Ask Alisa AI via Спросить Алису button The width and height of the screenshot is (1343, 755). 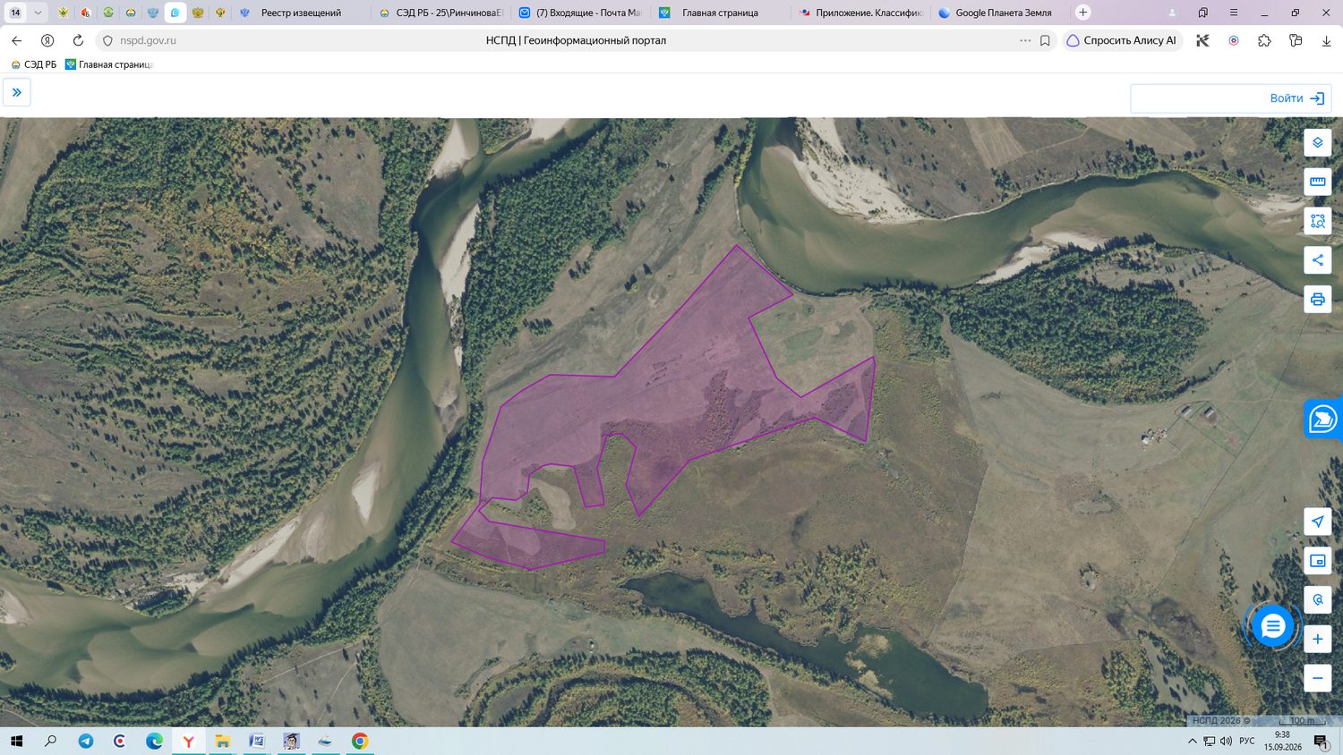click(x=1122, y=40)
